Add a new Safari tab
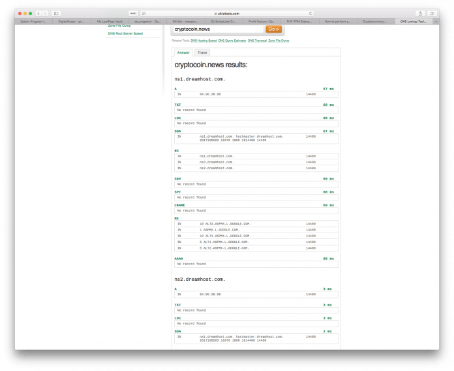The width and height of the screenshot is (454, 371). (436, 22)
